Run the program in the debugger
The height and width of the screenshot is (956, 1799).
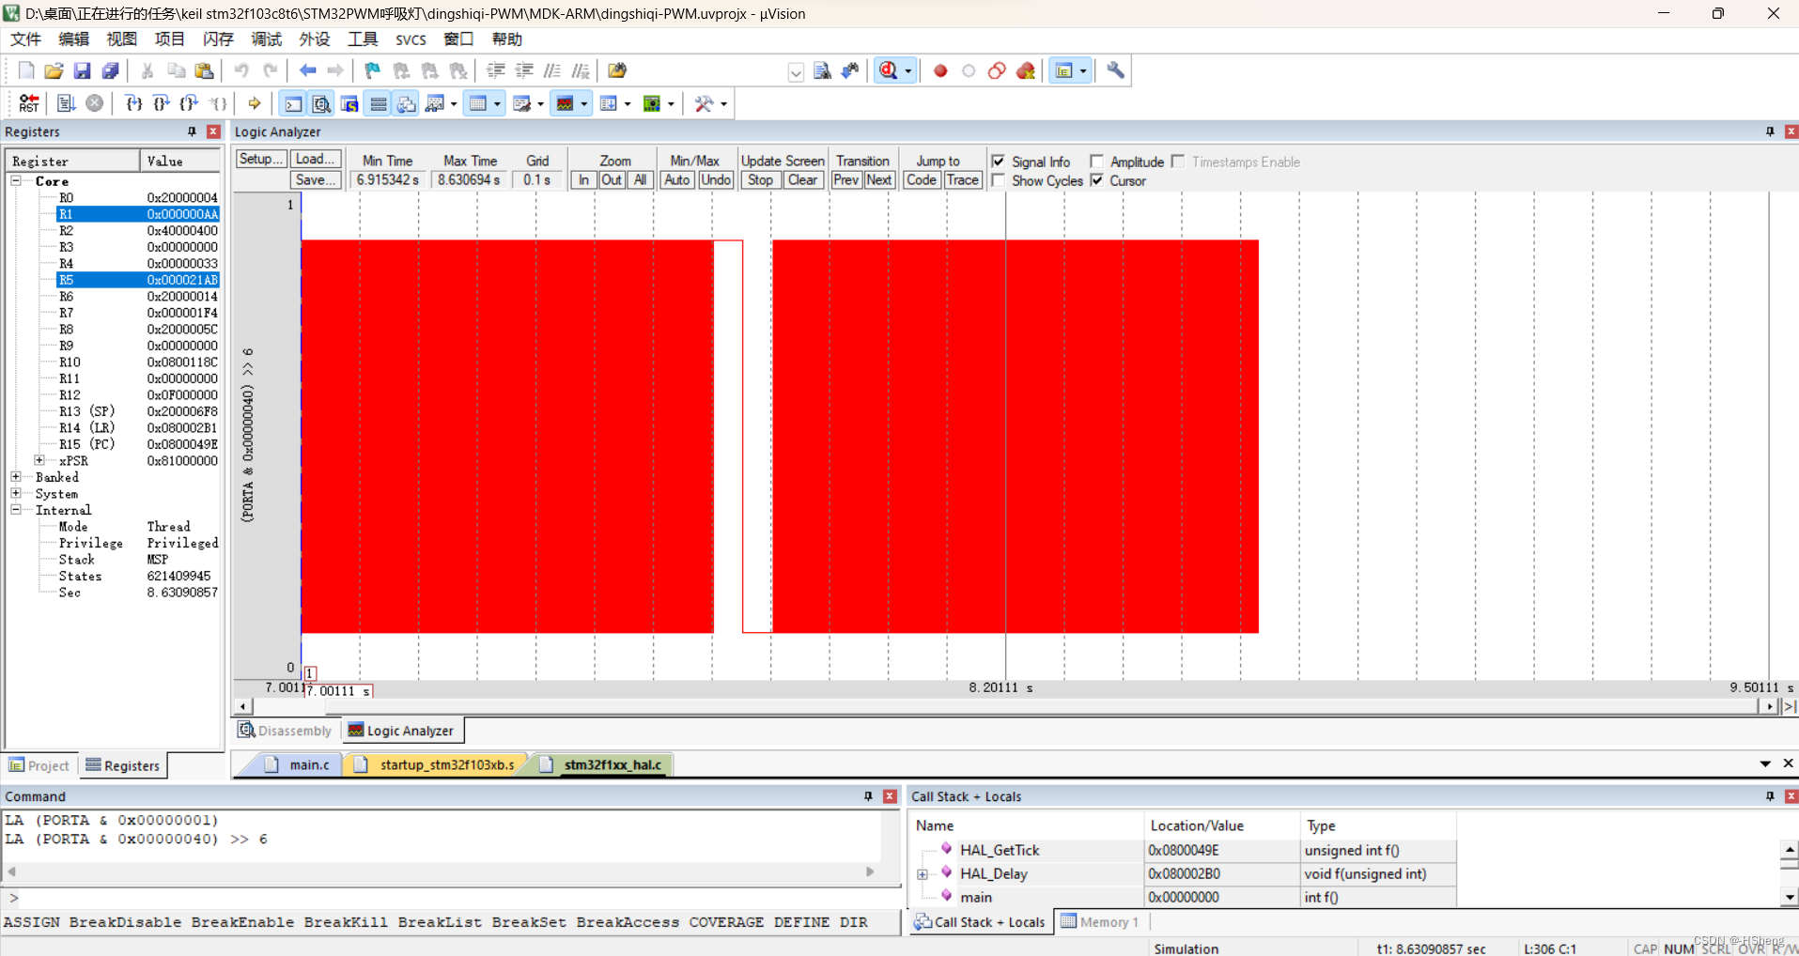[x=67, y=103]
